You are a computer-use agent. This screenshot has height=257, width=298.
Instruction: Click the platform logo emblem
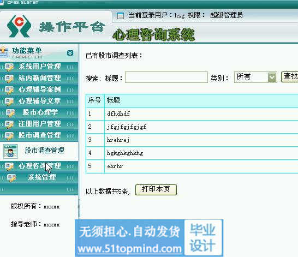(x=19, y=26)
